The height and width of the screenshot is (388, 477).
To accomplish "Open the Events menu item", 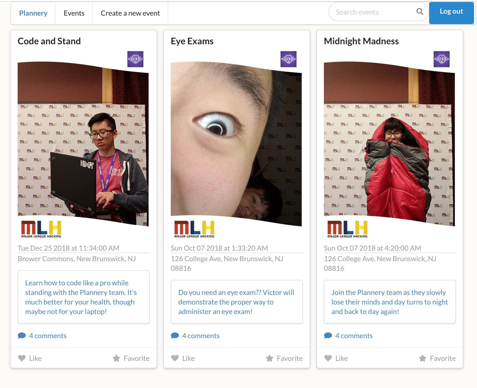I will point(74,13).
